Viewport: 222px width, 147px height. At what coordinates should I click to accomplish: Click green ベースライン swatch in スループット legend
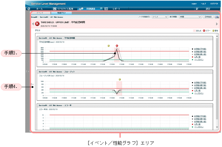point(192,93)
